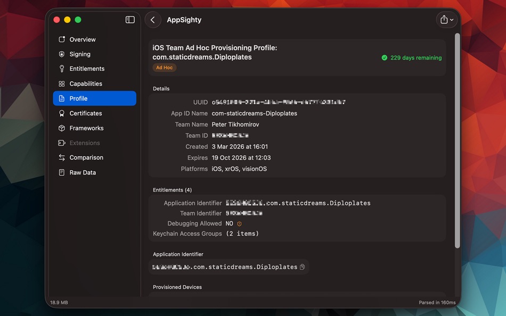Open the Entitlements section
This screenshot has height=316, width=506.
(x=87, y=68)
